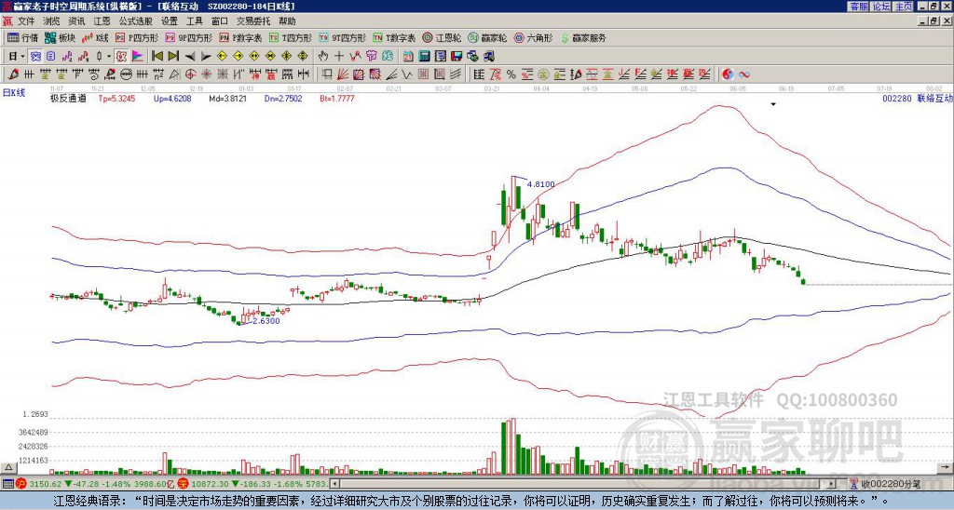Screen dimensions: 954x510
Task: Open 赢家服务 service page
Action: tap(583, 37)
